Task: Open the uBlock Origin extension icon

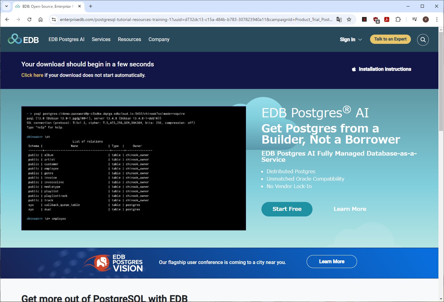Action: click(x=375, y=19)
